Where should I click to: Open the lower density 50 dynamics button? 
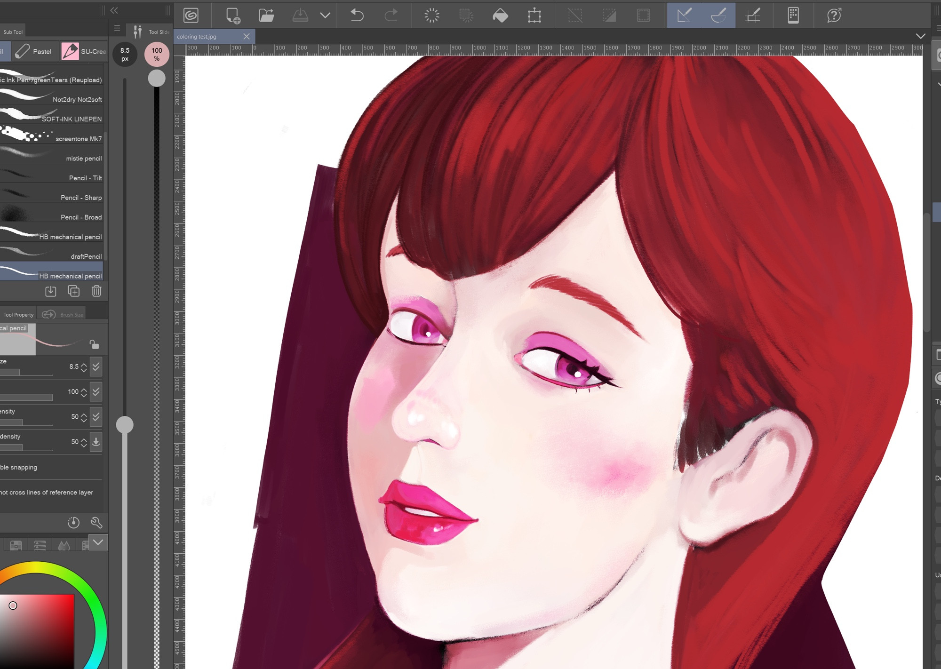[96, 442]
